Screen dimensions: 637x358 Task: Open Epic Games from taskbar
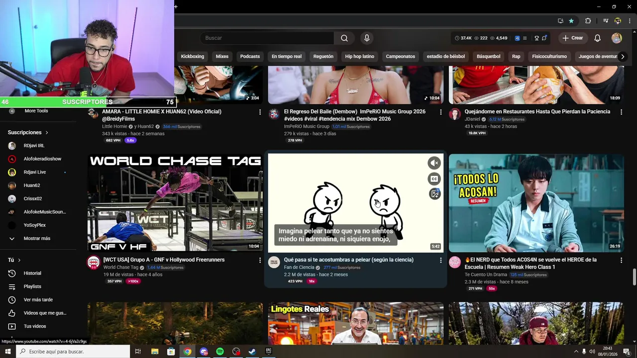pyautogui.click(x=269, y=352)
